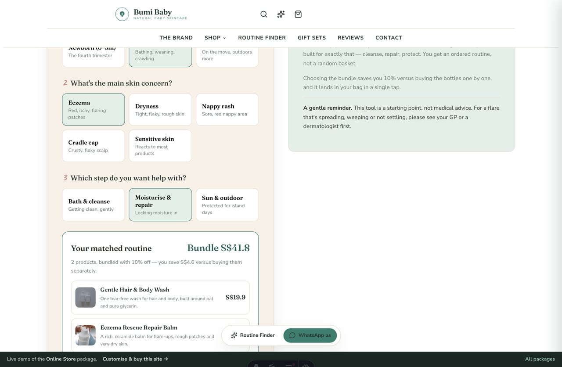
Task: Select the Dryness skin concern option
Action: point(160,110)
